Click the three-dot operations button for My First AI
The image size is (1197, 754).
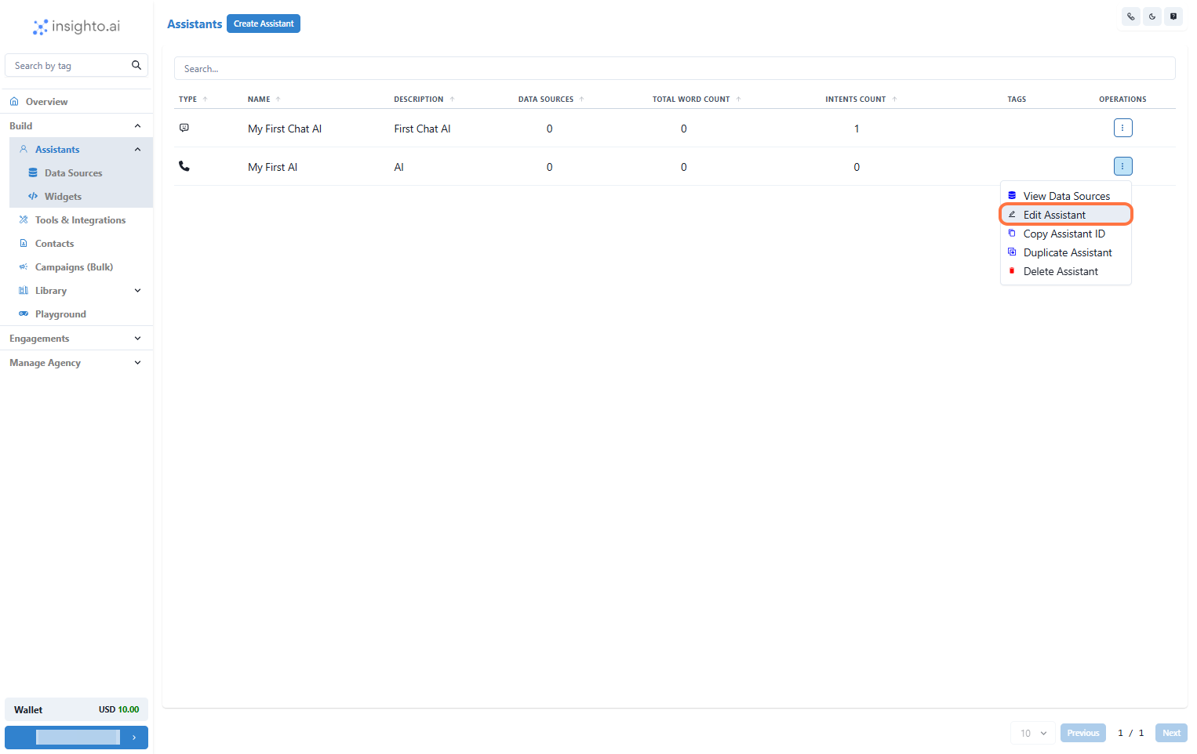click(x=1122, y=166)
